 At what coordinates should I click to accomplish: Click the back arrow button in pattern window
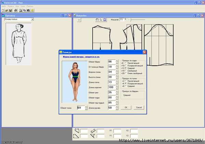pos(79,20)
